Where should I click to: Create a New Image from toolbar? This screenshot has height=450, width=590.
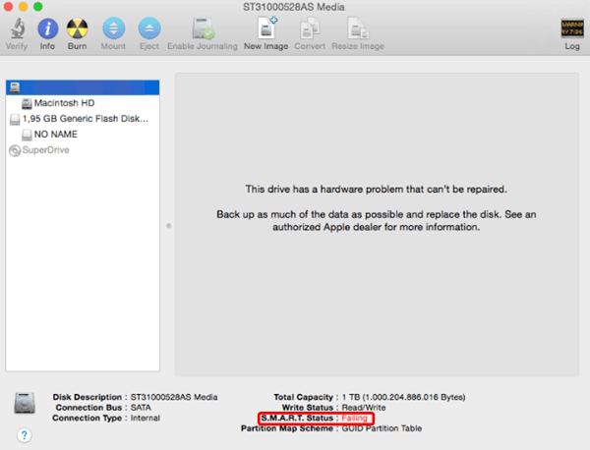click(266, 28)
